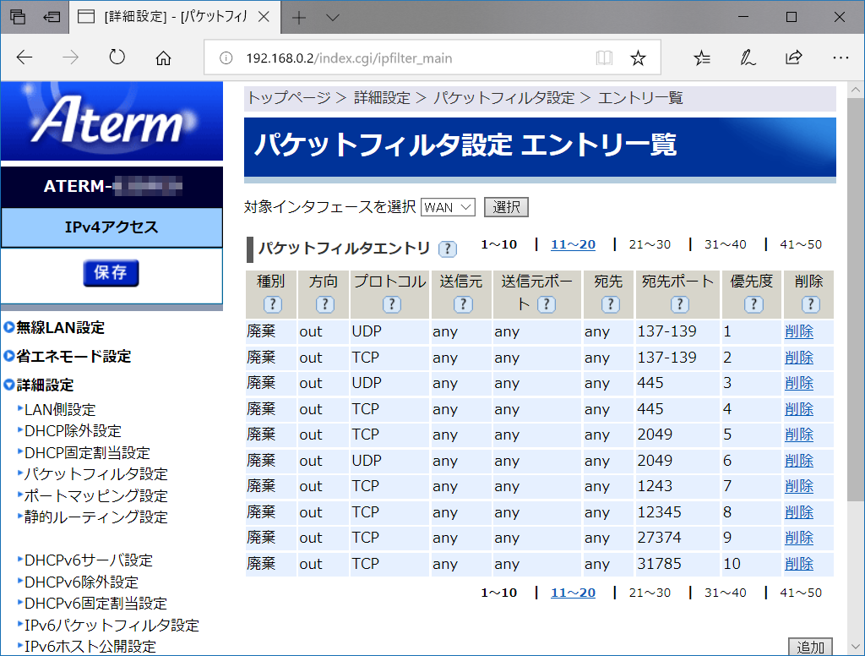Click the Aterm logo
The width and height of the screenshot is (865, 656).
[112, 121]
